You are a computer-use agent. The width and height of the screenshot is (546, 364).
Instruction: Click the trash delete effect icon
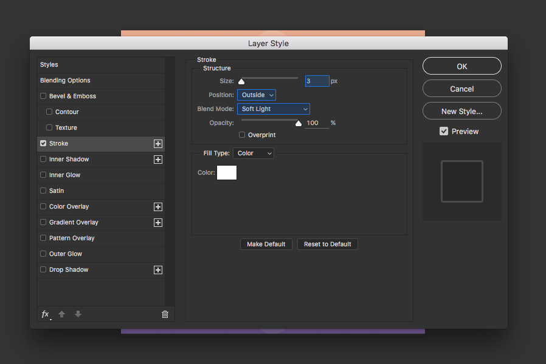point(165,314)
